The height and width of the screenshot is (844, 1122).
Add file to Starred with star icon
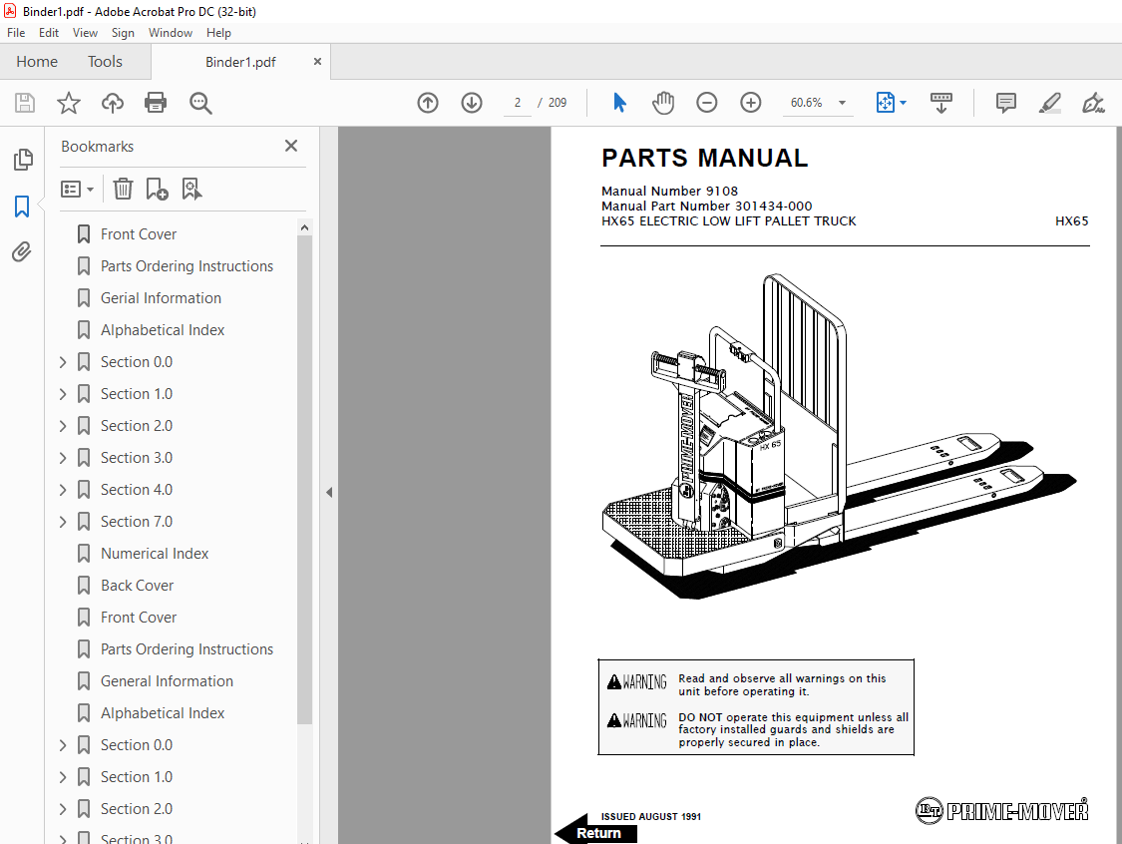(x=69, y=103)
